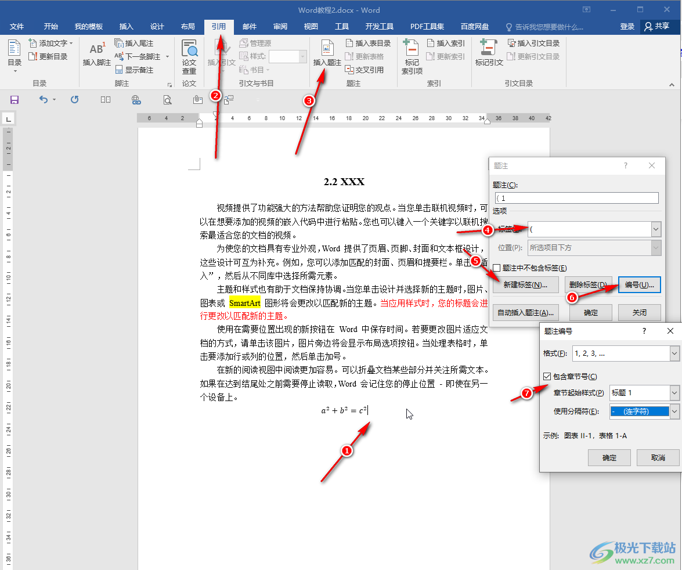The image size is (682, 570).
Task: Click the heading 2.2 XXX
Action: click(344, 182)
